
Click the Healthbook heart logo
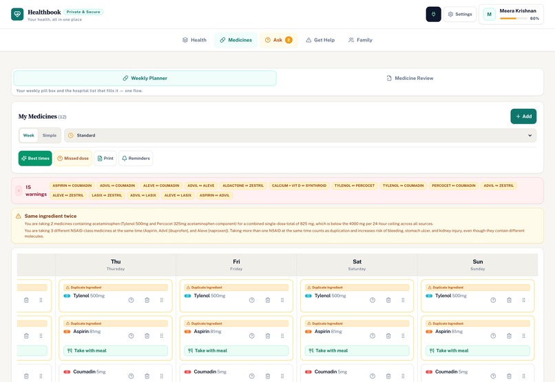[17, 14]
